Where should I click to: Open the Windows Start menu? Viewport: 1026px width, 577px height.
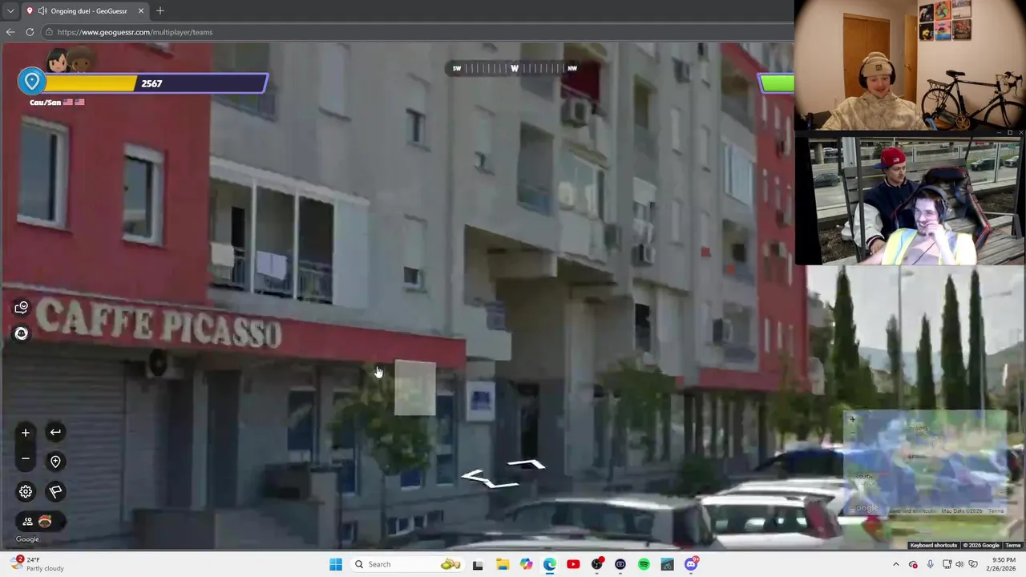[x=336, y=564]
